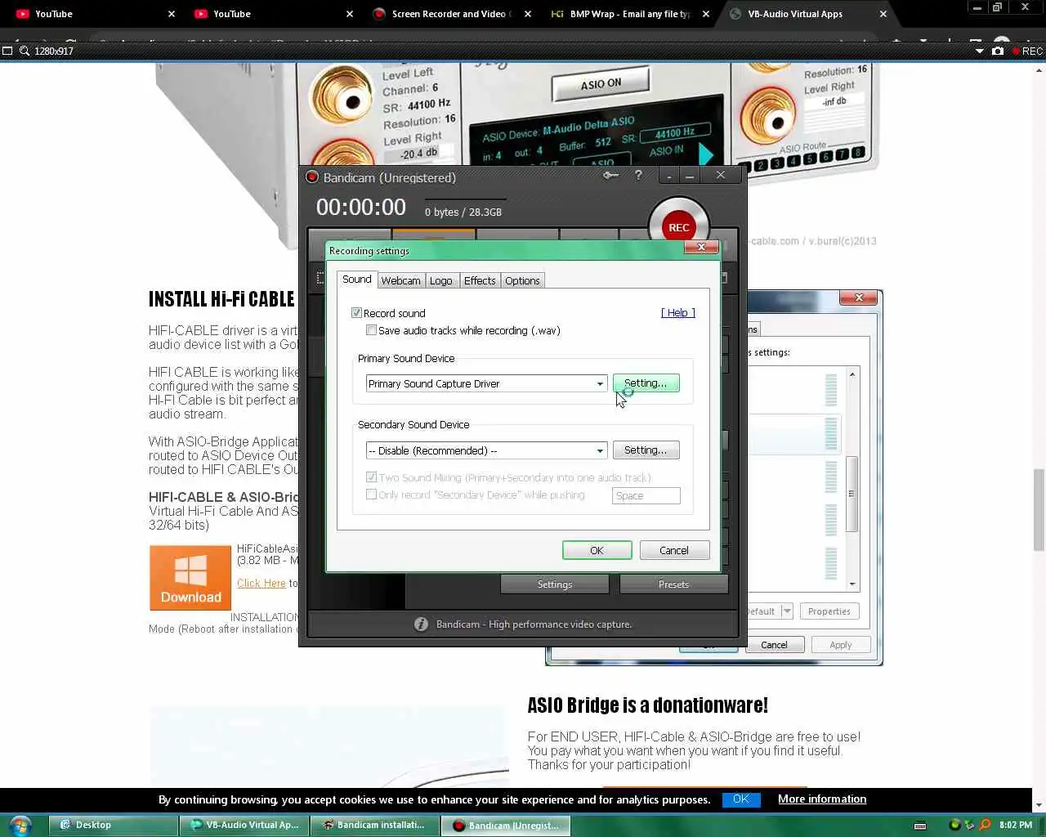Switch to the Options tab
The image size is (1046, 837).
click(x=522, y=280)
